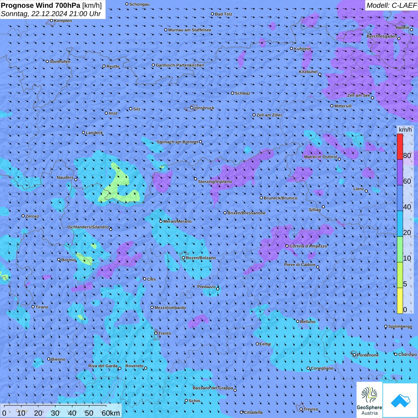Image resolution: width=418 pixels, height=418 pixels.
Task: Select the cyan 20-40 km/h legend swatch
Action: pos(400,224)
